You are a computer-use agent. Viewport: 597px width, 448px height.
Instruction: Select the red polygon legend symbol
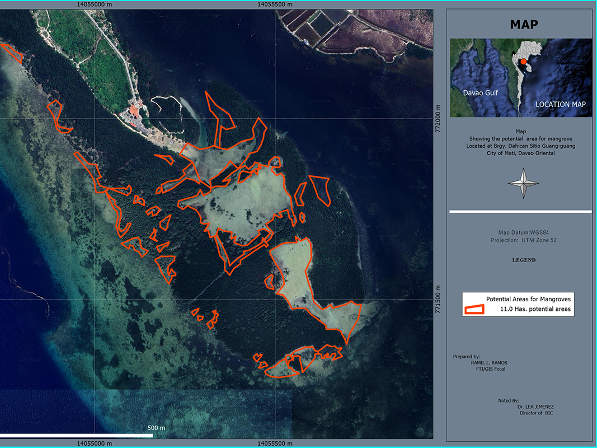tap(475, 309)
